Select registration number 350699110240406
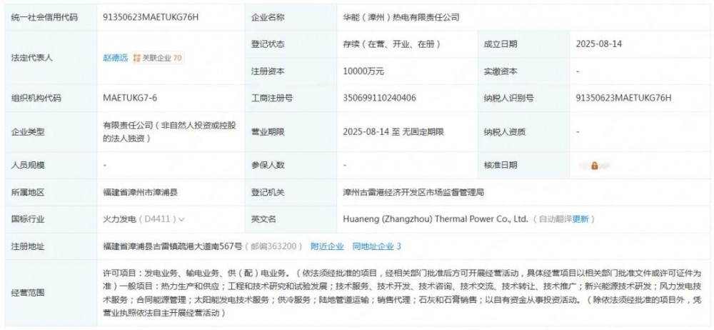714x330 pixels. (x=379, y=98)
